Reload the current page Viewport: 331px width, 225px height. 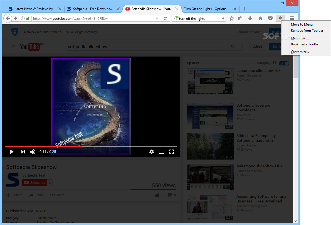[x=165, y=18]
